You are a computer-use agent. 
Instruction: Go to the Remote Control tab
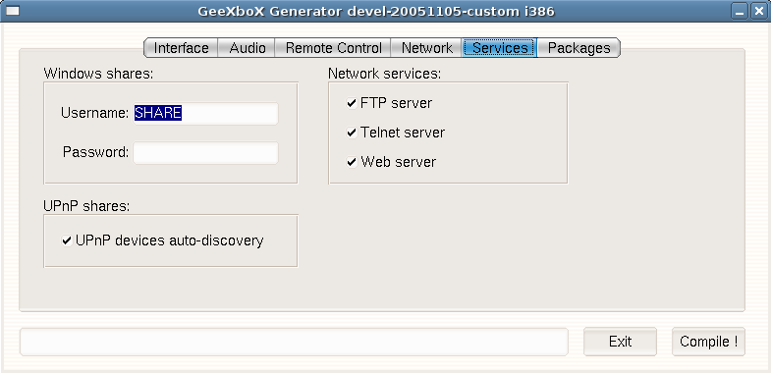(x=333, y=48)
